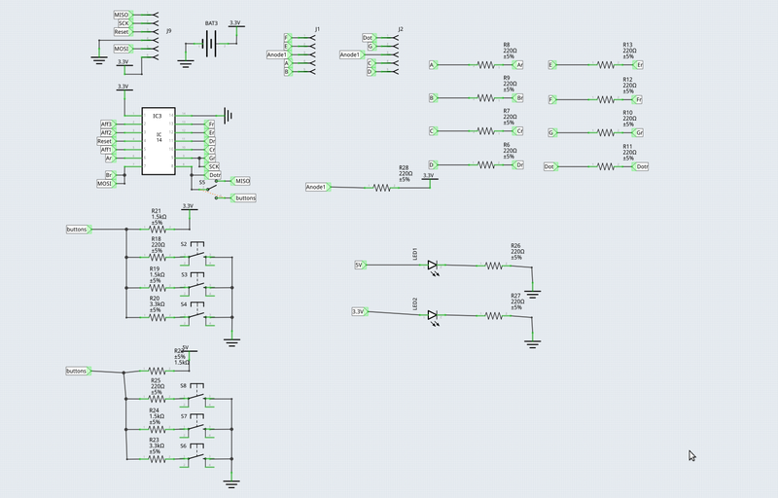Select the Aff3 label on IC3

pos(107,124)
